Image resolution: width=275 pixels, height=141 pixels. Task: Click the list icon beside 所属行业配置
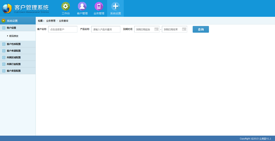pos(4,64)
